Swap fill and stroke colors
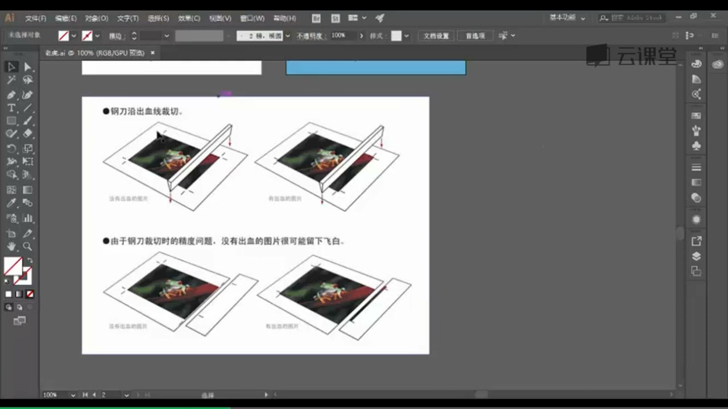 click(x=30, y=261)
